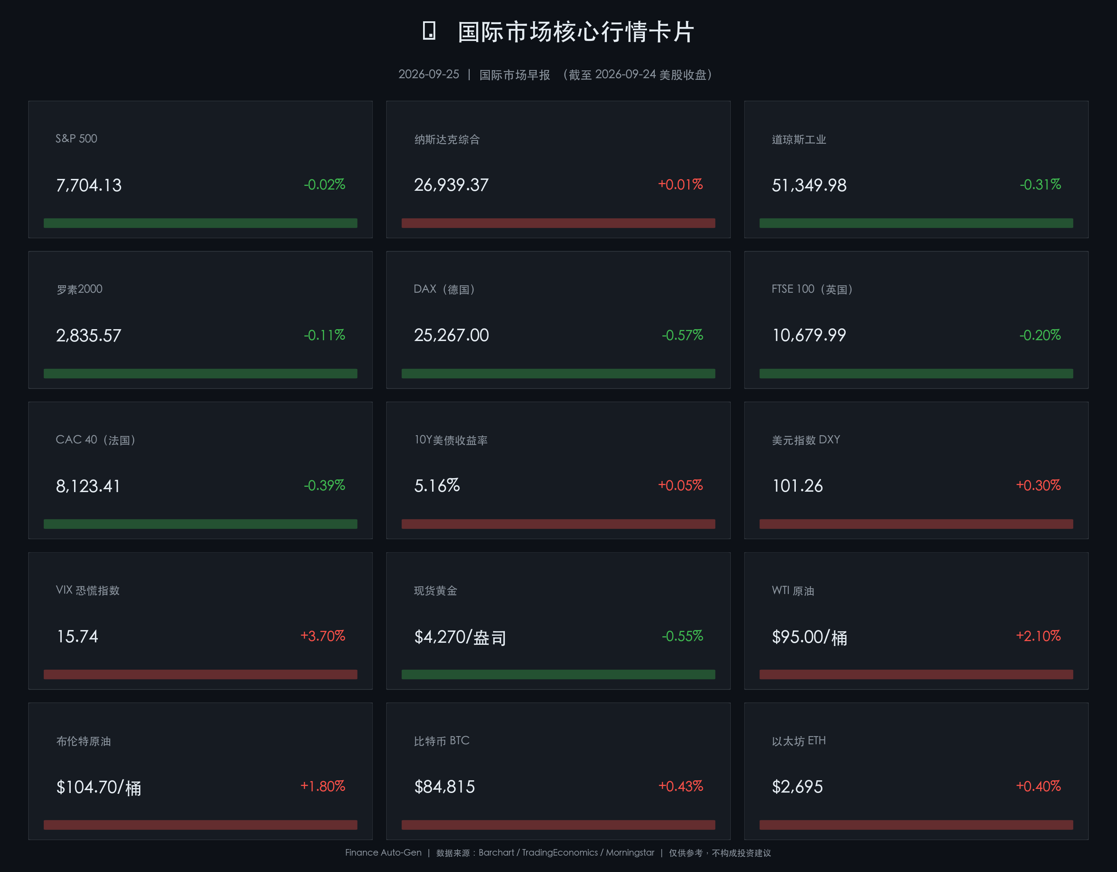Click the 现货黄金 price $4,270/盎司

460,637
